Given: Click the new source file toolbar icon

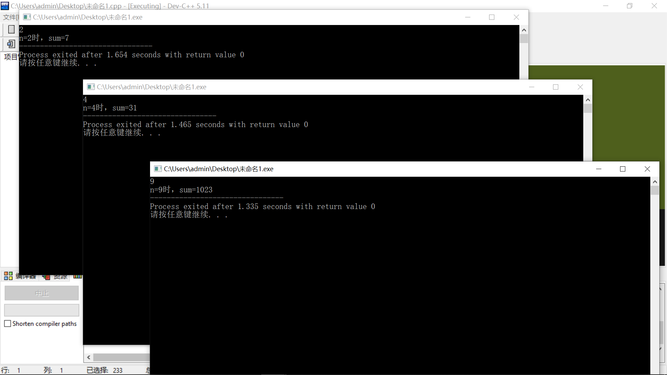Looking at the screenshot, I should (x=11, y=30).
